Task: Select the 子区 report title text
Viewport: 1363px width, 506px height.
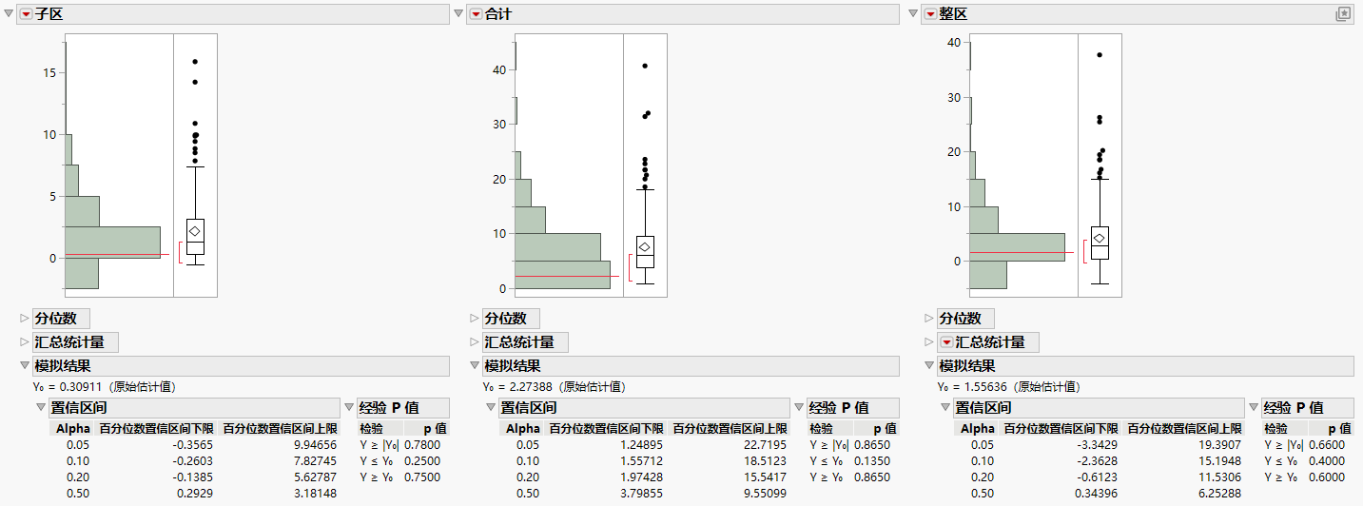Action: click(x=49, y=14)
